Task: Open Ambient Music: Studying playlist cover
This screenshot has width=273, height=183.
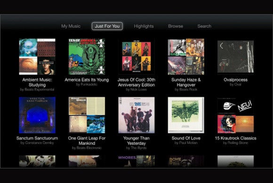Action: pos(37,57)
